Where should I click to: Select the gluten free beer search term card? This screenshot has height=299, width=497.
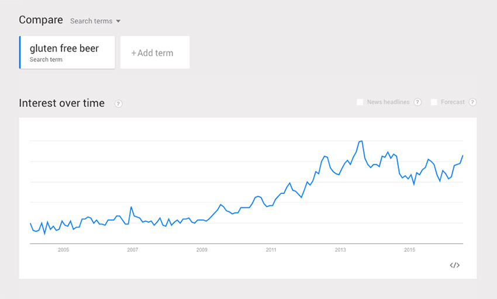[67, 52]
